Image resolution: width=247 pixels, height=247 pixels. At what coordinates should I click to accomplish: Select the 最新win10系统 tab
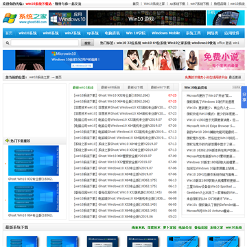(83, 87)
